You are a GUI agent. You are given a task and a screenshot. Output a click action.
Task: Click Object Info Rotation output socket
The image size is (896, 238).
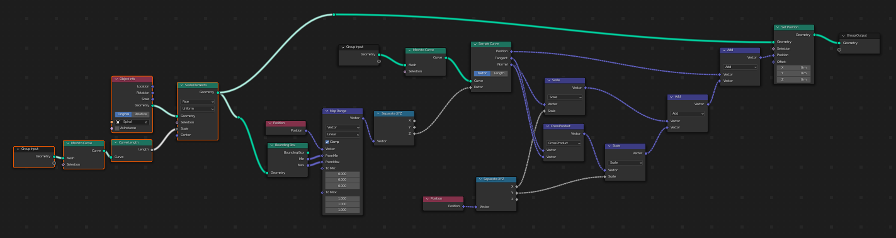152,93
